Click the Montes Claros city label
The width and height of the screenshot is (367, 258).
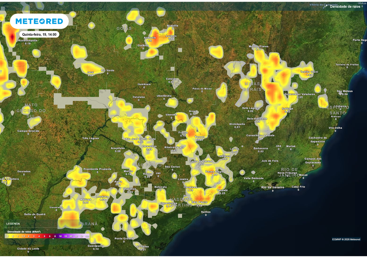click(x=258, y=46)
